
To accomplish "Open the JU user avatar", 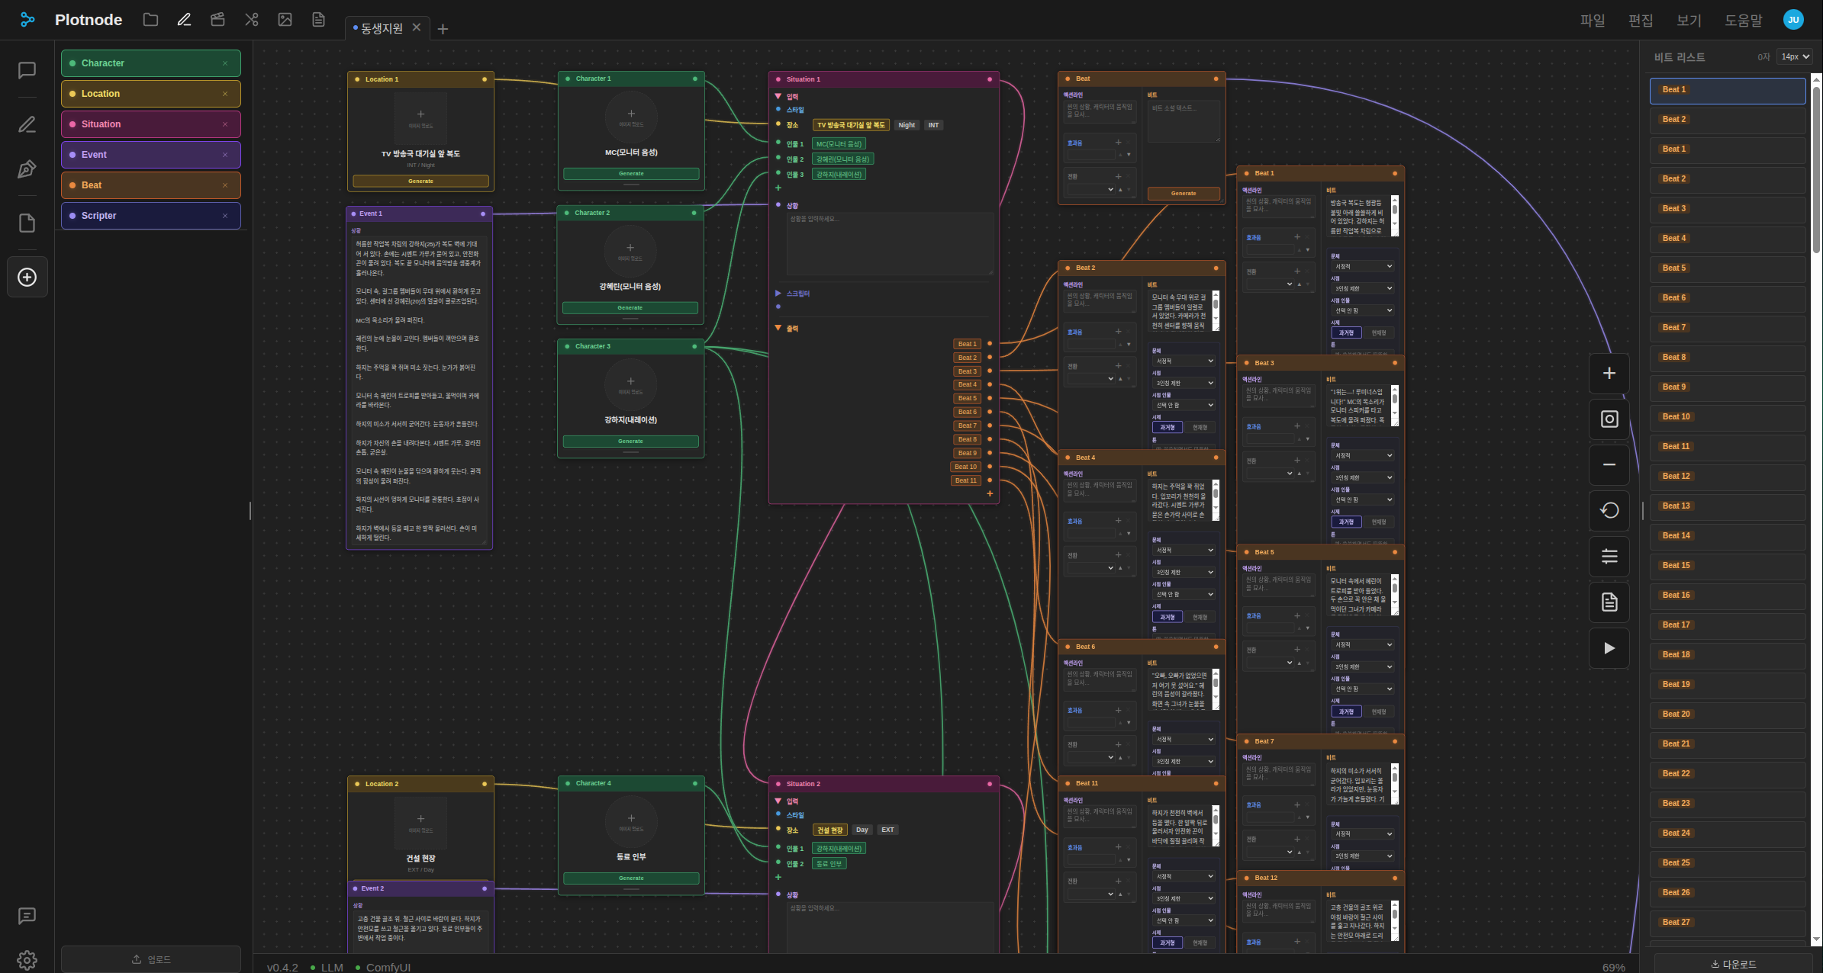I will 1793,20.
